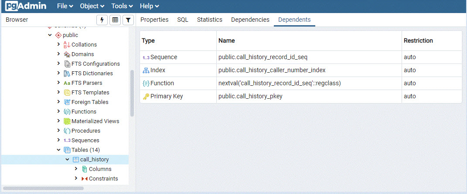Expand the Functions tree node
The height and width of the screenshot is (194, 467).
pos(58,112)
